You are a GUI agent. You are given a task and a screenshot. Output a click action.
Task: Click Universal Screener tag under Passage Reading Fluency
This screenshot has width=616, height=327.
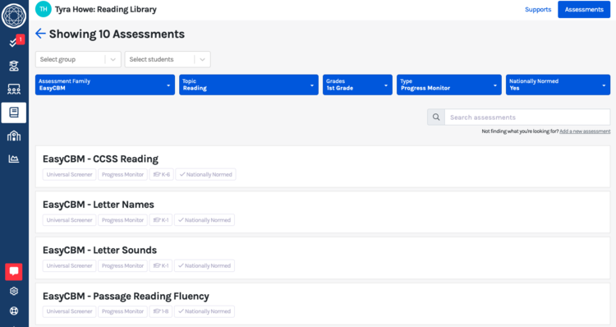click(x=69, y=311)
